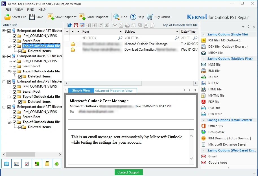The height and width of the screenshot is (176, 258).
Task: Collapse Saving Options (Web Based Em... section
Action: [x=204, y=151]
